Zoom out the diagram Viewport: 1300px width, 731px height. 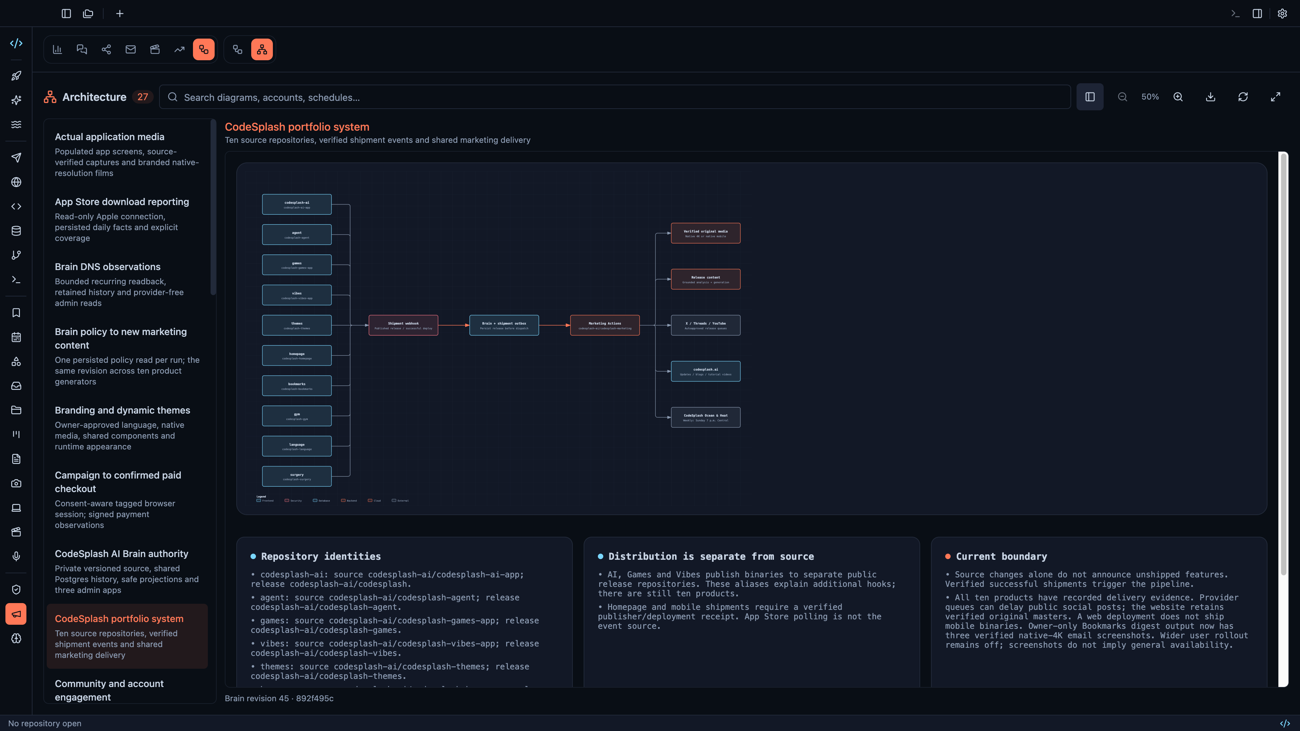1122,97
